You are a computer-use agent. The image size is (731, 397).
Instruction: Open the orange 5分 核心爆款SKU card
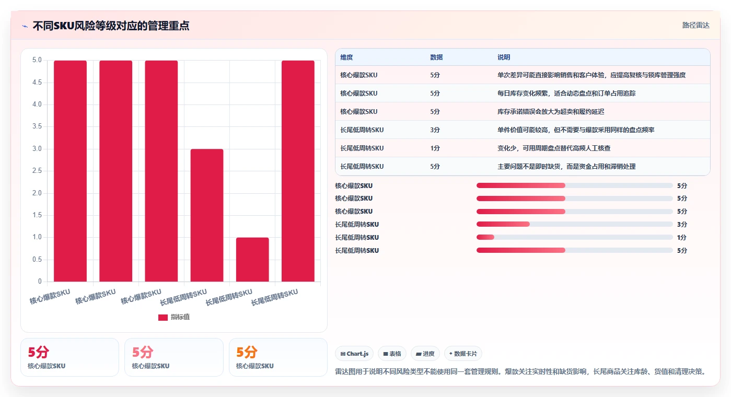(278, 357)
